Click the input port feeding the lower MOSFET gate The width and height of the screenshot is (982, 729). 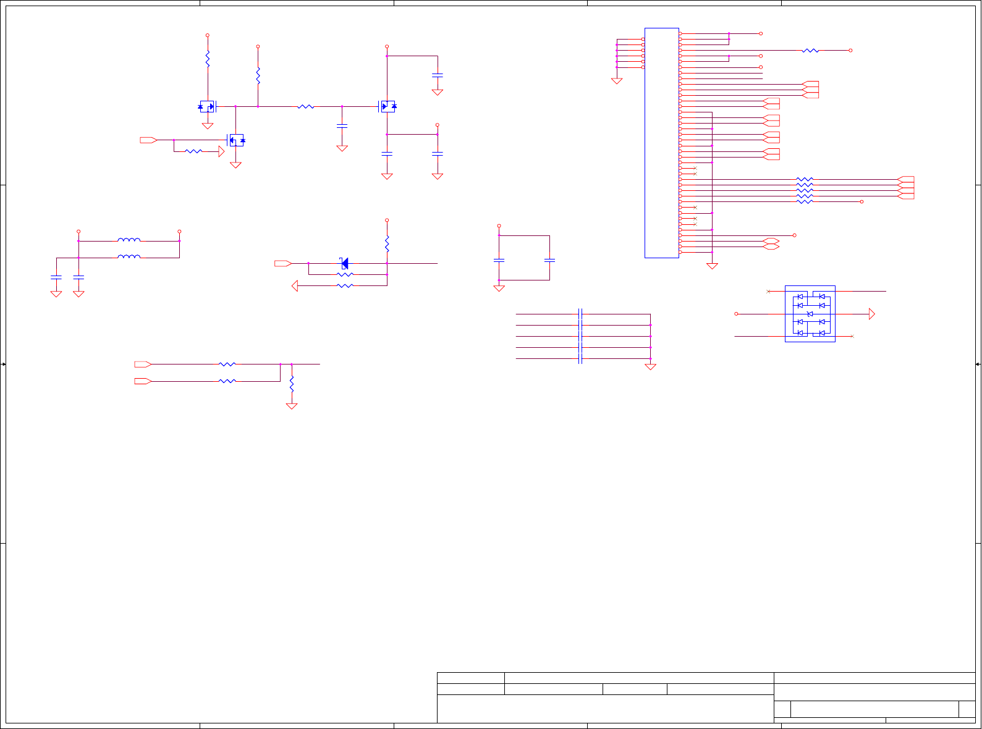click(x=148, y=140)
